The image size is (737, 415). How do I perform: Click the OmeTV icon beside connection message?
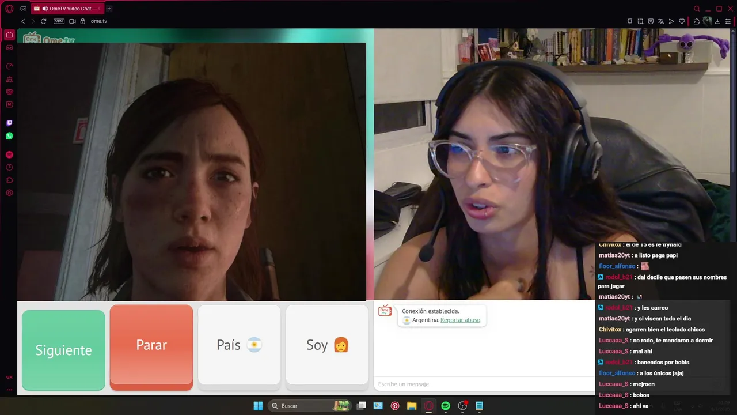pos(385,311)
